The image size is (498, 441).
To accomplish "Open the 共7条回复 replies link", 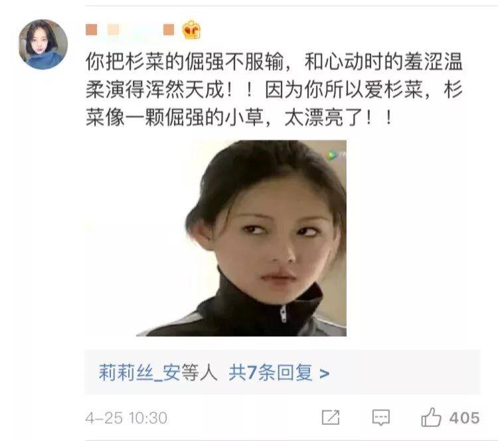I will (x=271, y=373).
